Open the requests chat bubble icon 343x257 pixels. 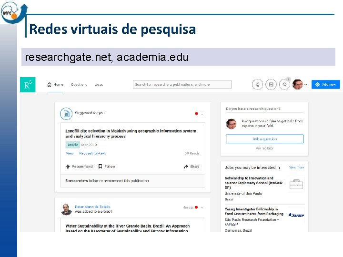[284, 85]
